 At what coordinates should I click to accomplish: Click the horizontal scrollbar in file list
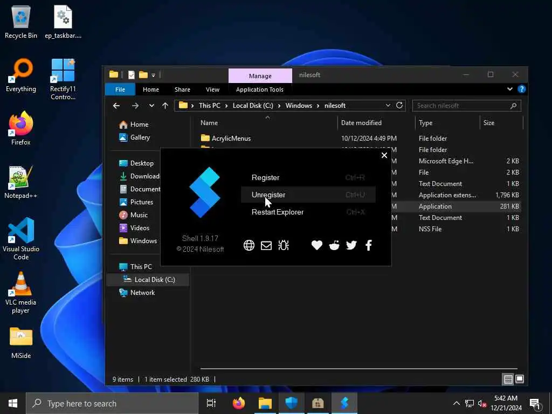pyautogui.click(x=358, y=369)
